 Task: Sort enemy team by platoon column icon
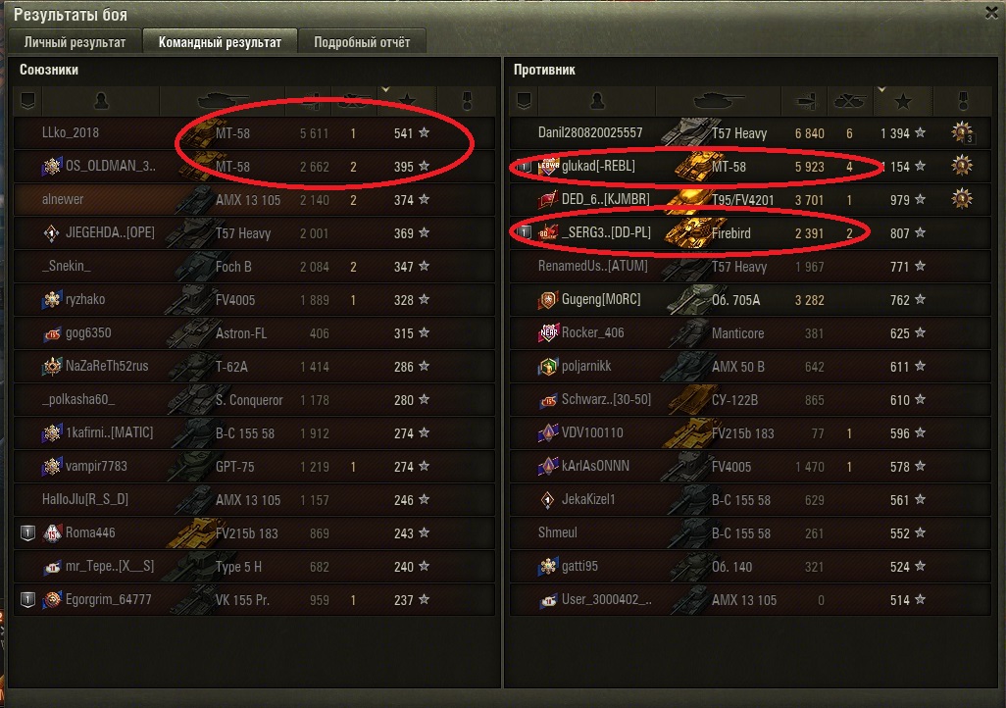[525, 101]
